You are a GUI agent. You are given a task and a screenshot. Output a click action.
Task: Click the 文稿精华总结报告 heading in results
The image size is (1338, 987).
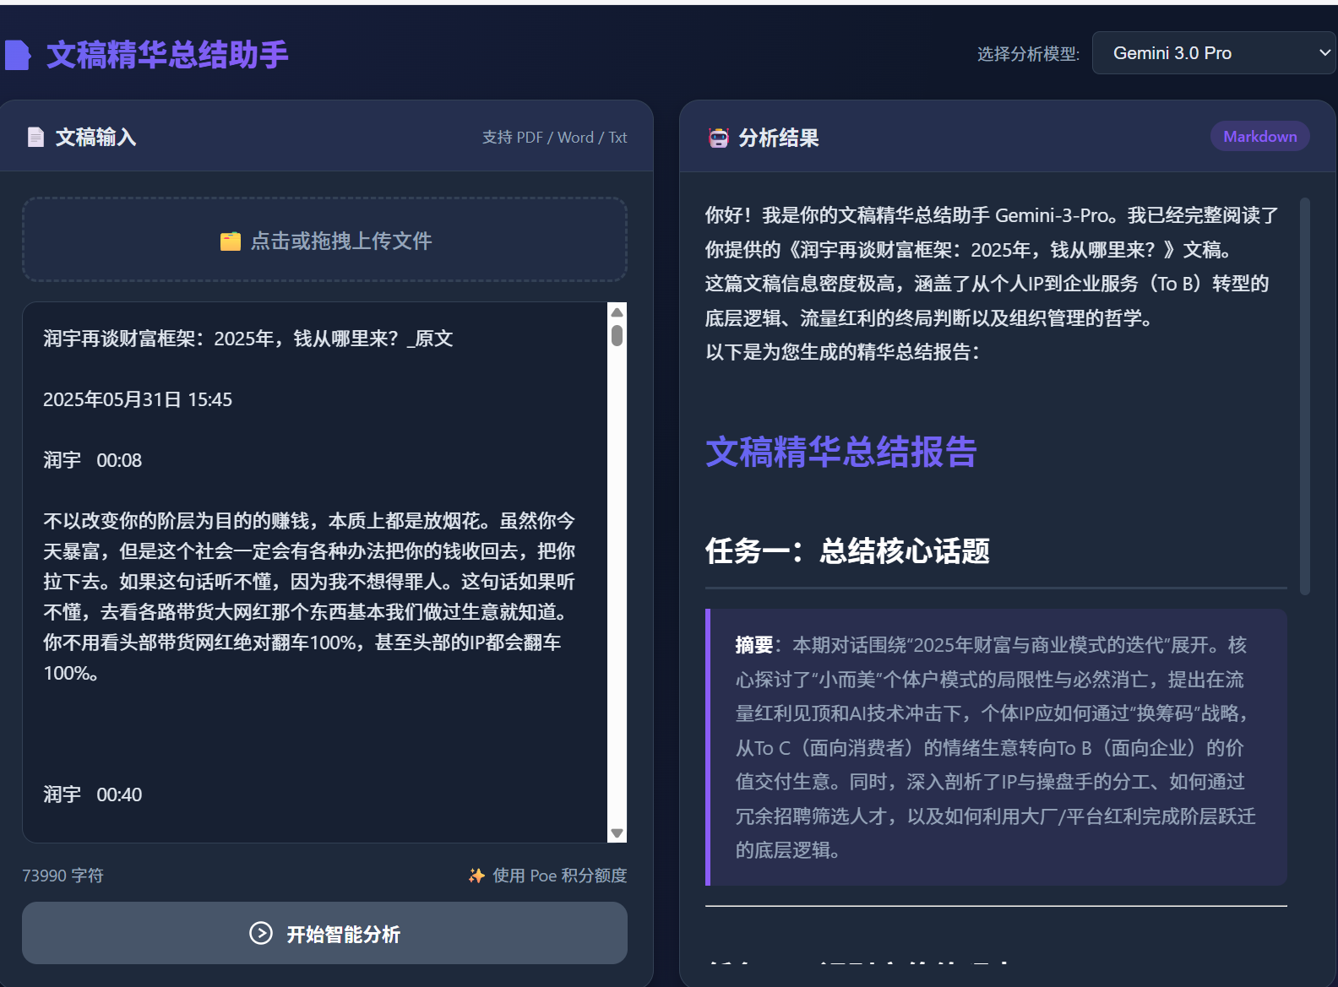click(841, 452)
